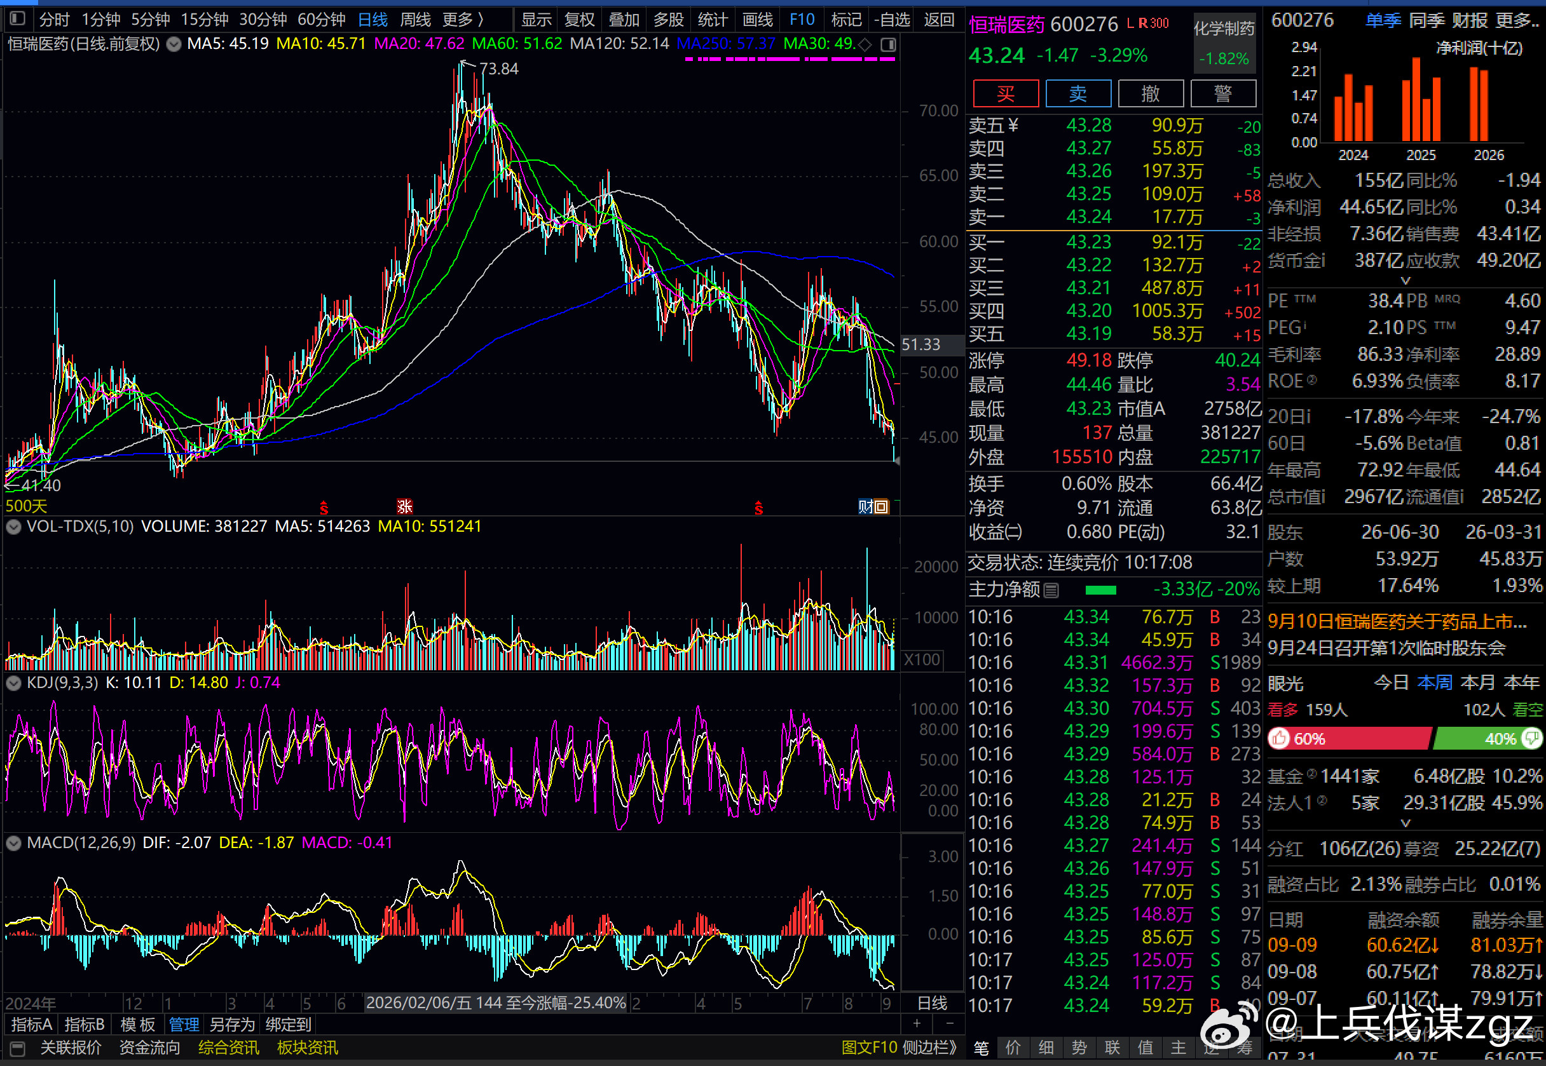This screenshot has height=1066, width=1546.
Task: Select the 60分钟 period
Action: (x=321, y=20)
